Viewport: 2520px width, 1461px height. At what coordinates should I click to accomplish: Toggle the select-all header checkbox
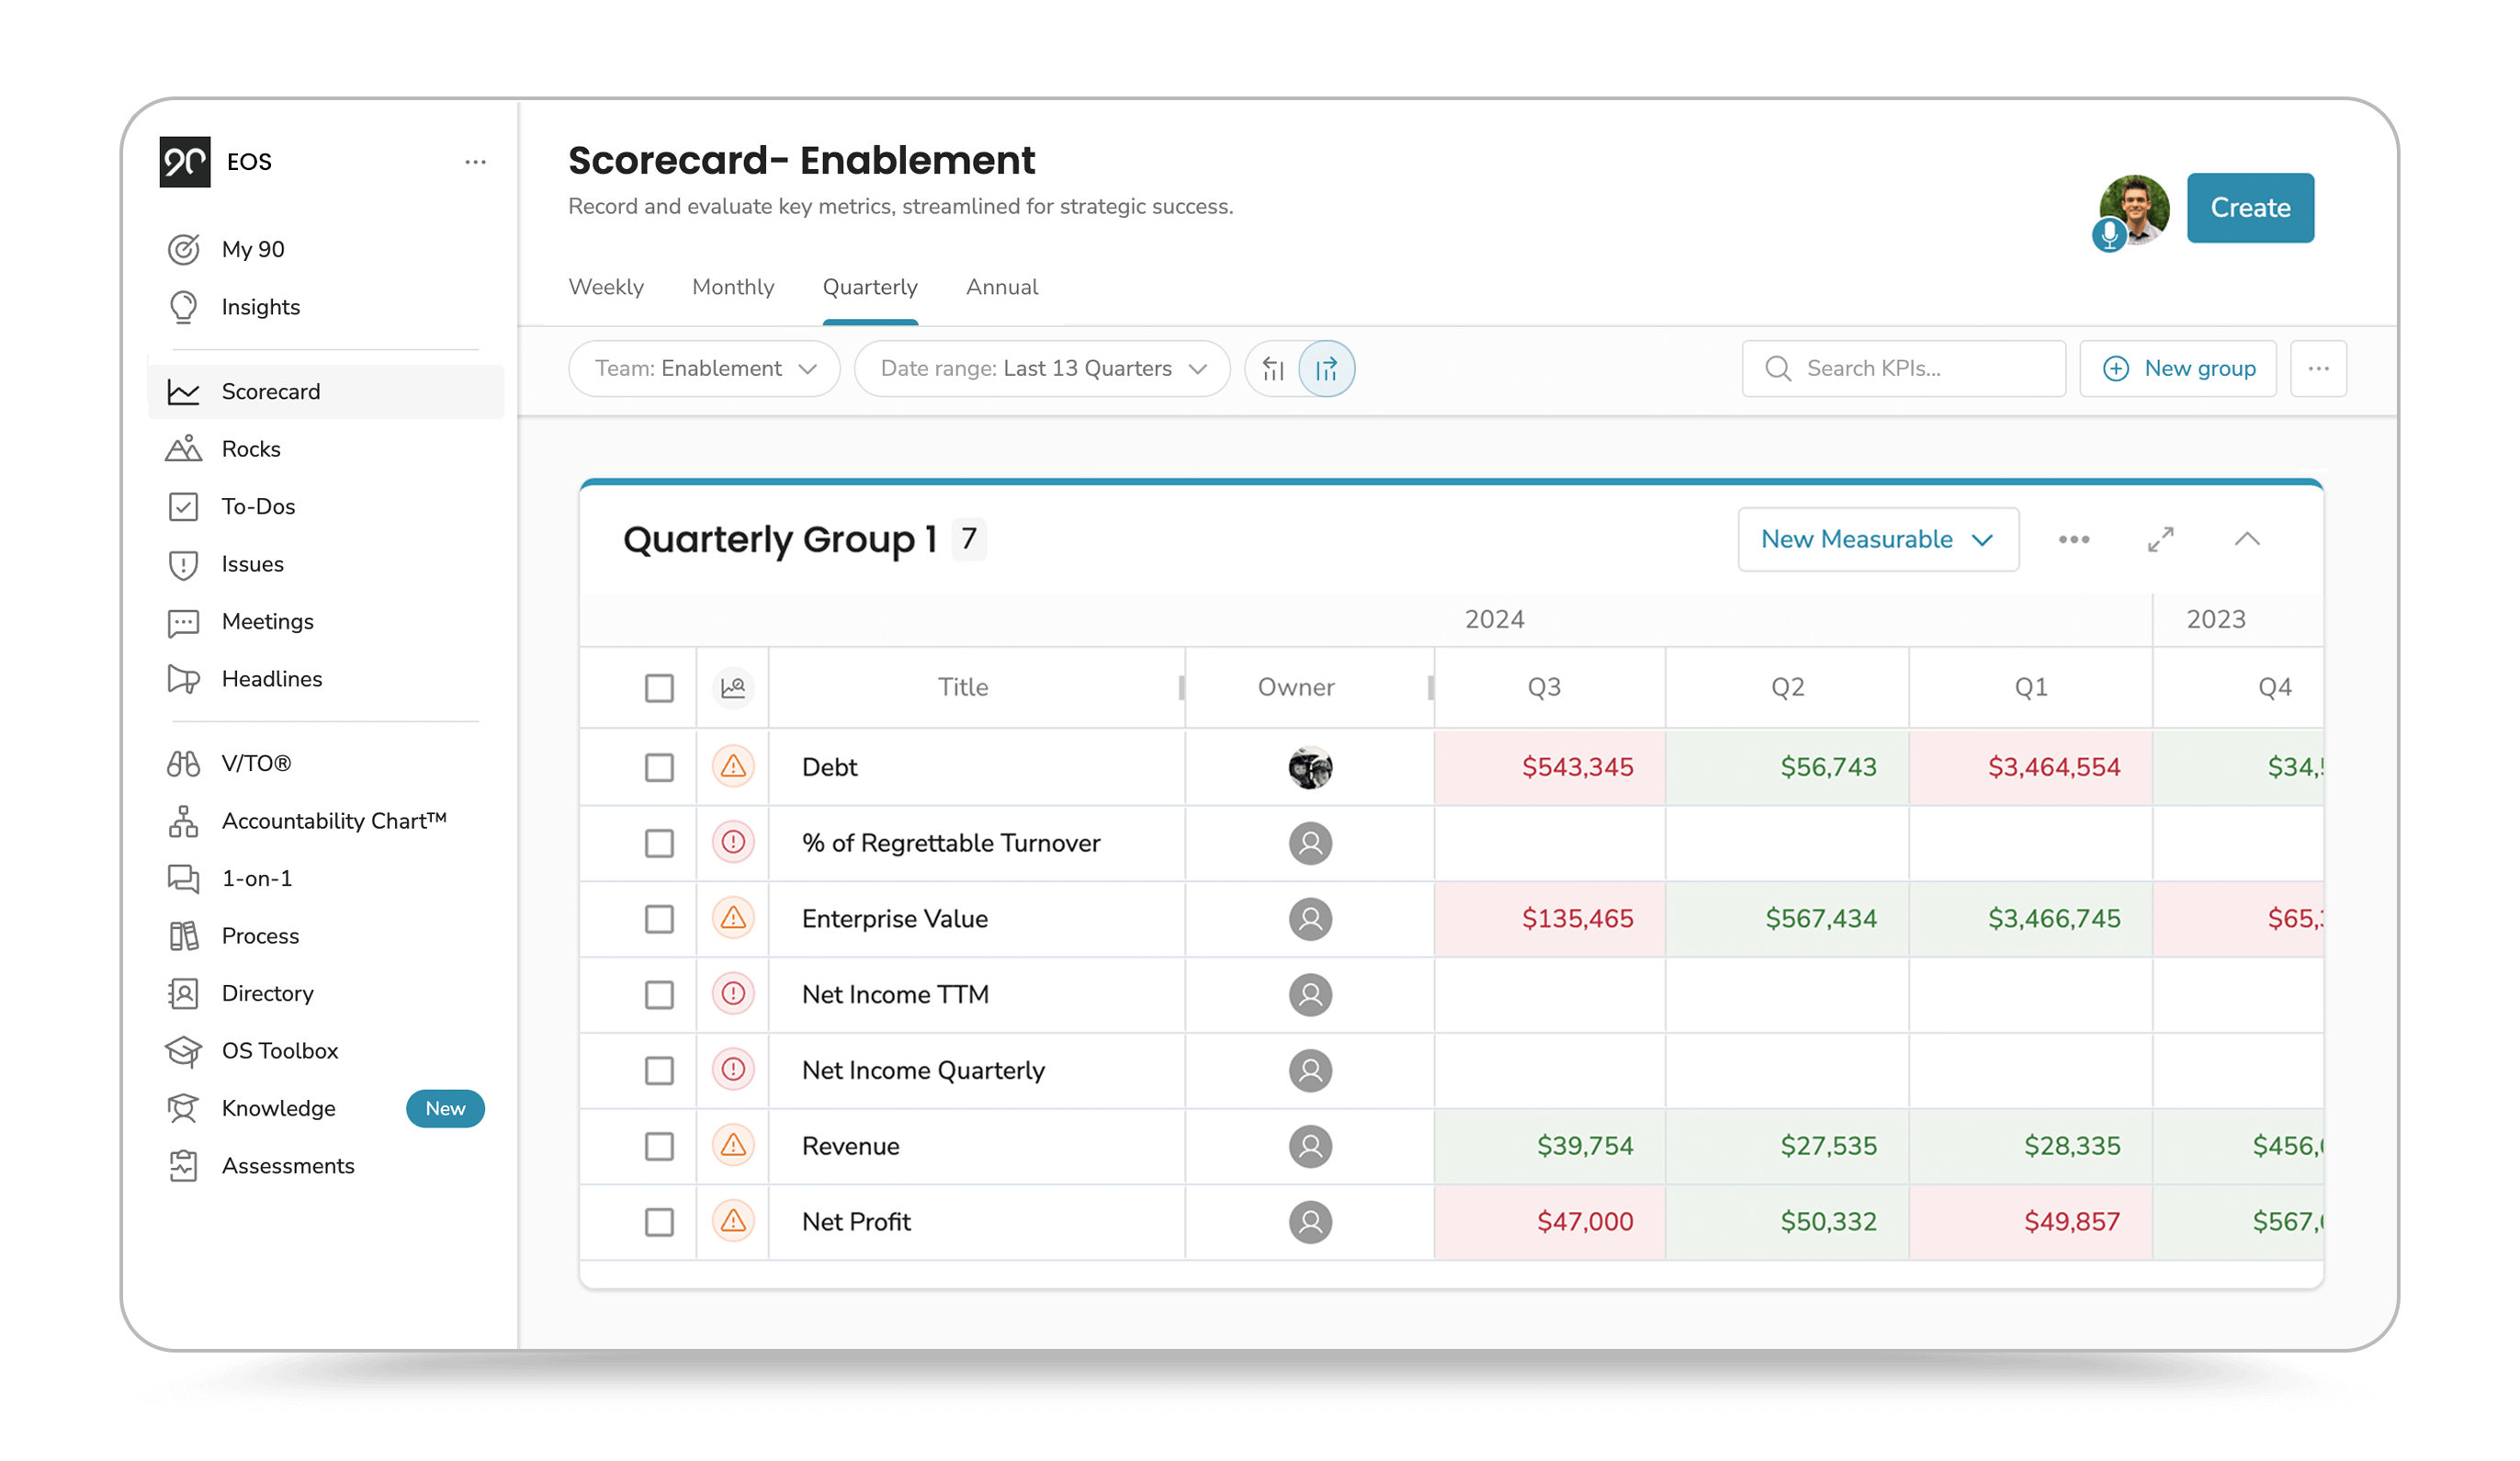tap(659, 687)
